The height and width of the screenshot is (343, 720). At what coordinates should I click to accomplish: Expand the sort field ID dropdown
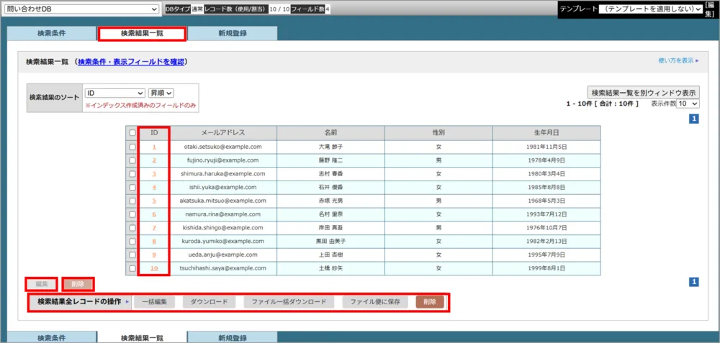click(x=114, y=93)
